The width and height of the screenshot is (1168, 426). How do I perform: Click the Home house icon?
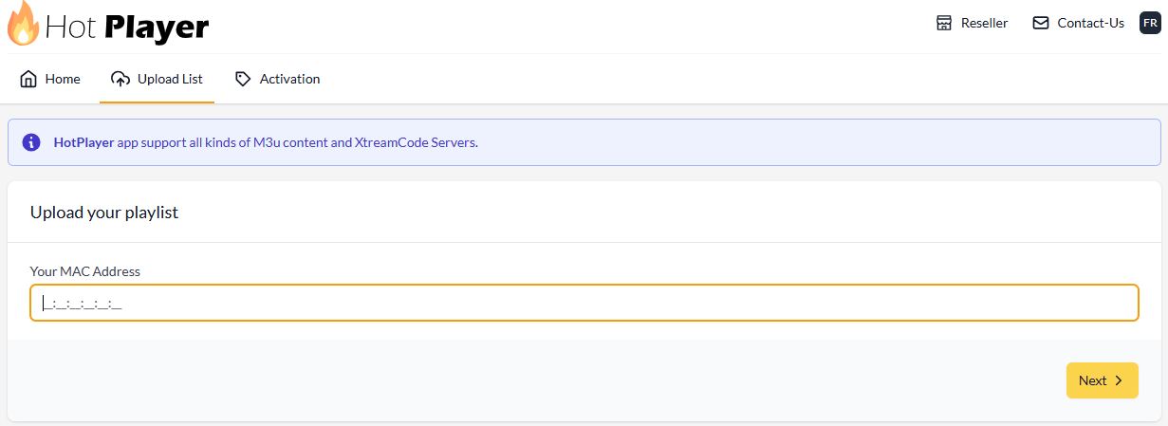point(28,79)
